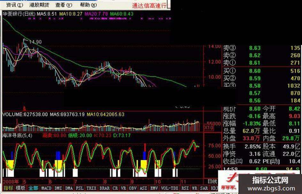Select the SAR indicator tab
Screen dimensions: 302x194
[x=204, y=188]
